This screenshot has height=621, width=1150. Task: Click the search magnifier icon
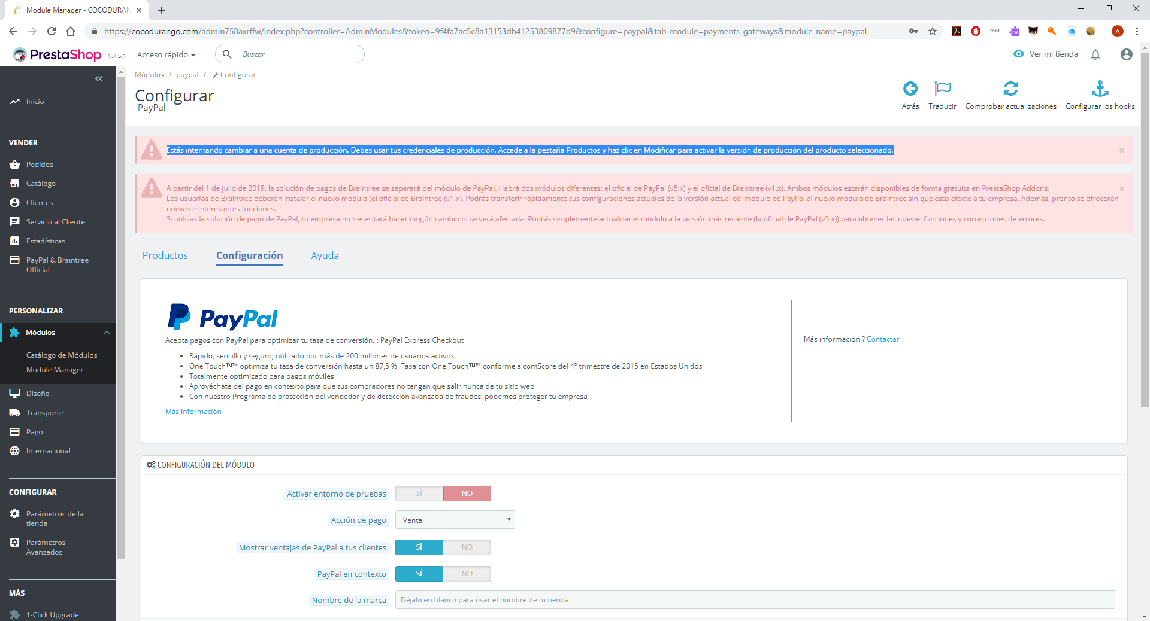[227, 54]
